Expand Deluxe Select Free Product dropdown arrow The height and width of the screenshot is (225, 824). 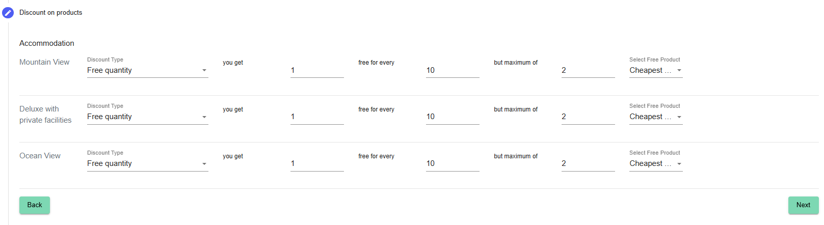pos(679,117)
